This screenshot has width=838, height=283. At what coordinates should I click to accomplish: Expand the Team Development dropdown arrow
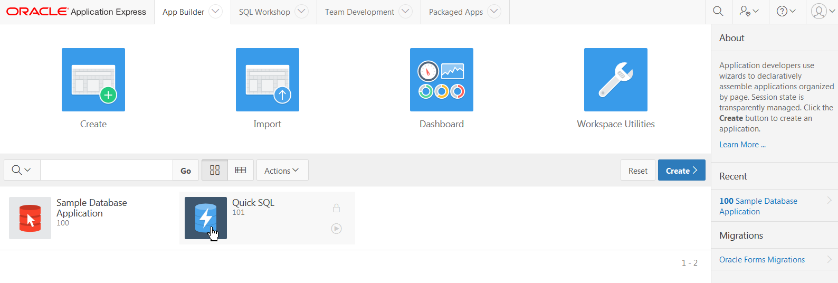click(x=406, y=12)
